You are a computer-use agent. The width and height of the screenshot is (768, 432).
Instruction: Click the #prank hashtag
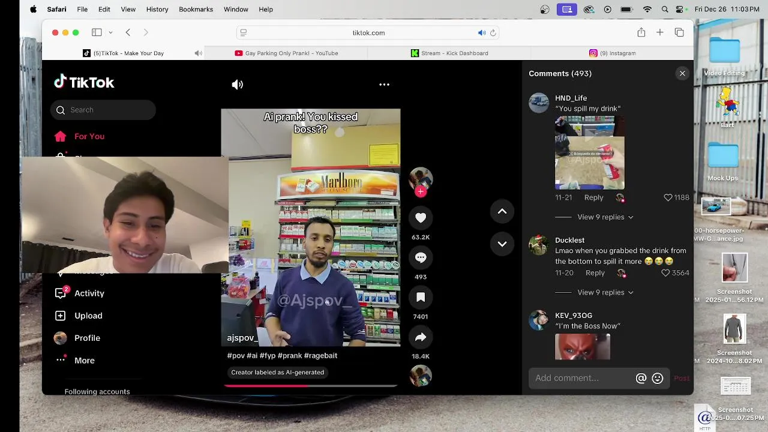(289, 356)
